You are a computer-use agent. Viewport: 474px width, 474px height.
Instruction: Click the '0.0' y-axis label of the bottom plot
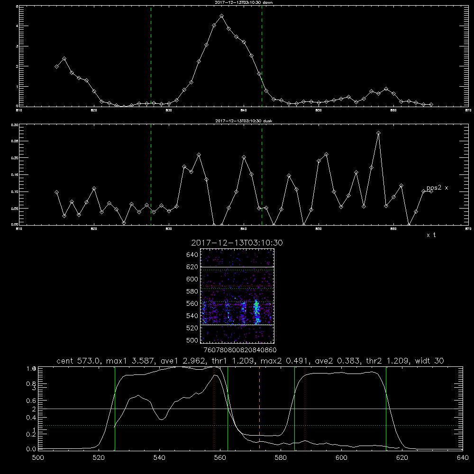tap(31, 449)
